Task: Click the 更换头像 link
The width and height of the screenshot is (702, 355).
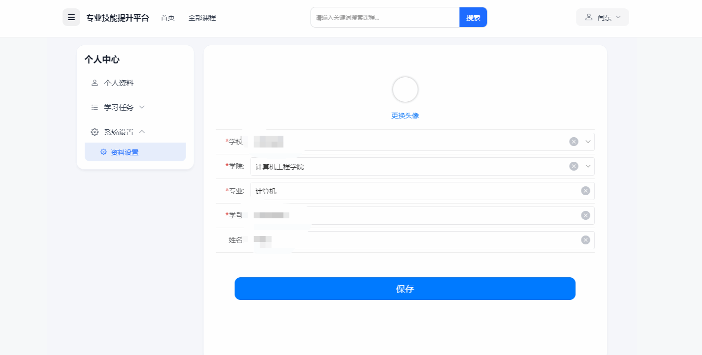Action: [405, 116]
